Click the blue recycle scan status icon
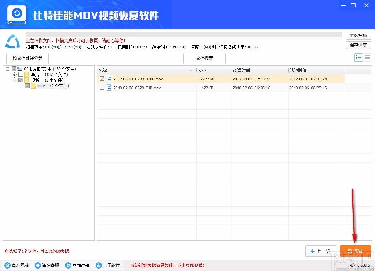 pos(13,41)
